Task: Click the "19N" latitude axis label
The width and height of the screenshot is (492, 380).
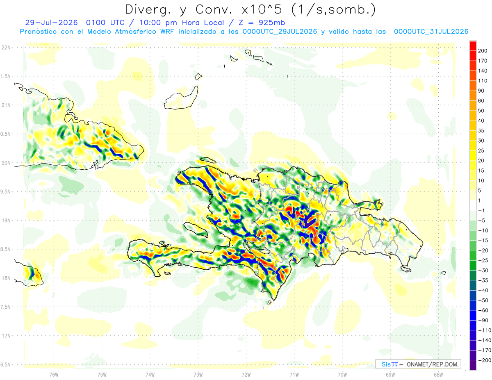Action: coord(6,220)
